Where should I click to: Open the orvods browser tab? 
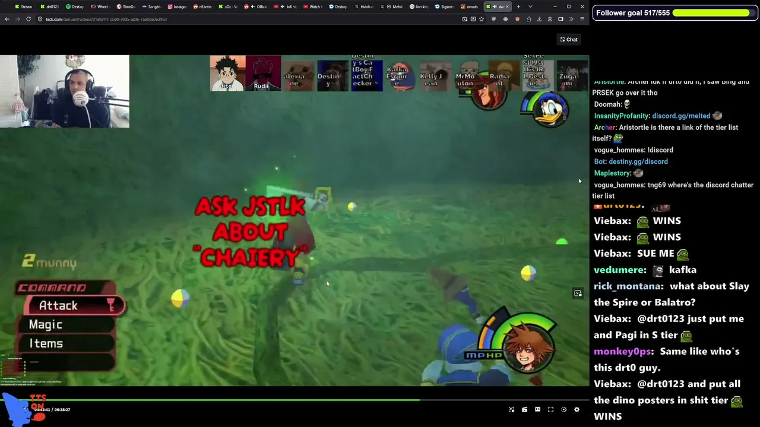470,7
